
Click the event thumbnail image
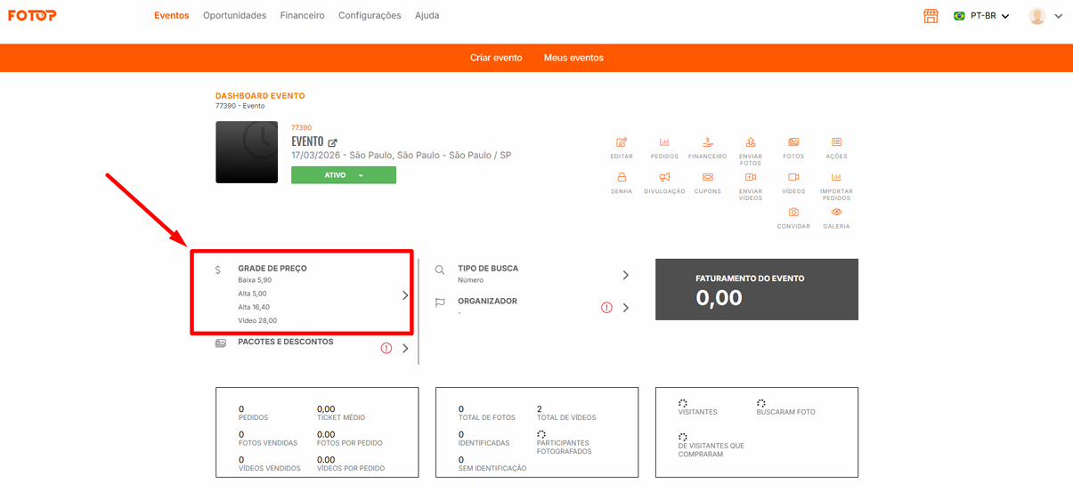pos(247,152)
